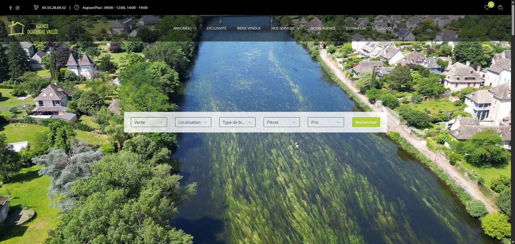Image resolution: width=515 pixels, height=244 pixels.
Task: Open the Estimation page
Action: [x=356, y=28]
